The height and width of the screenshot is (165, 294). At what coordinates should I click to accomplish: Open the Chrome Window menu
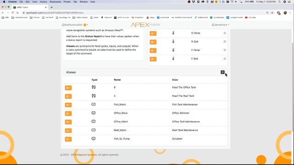[x=84, y=2]
